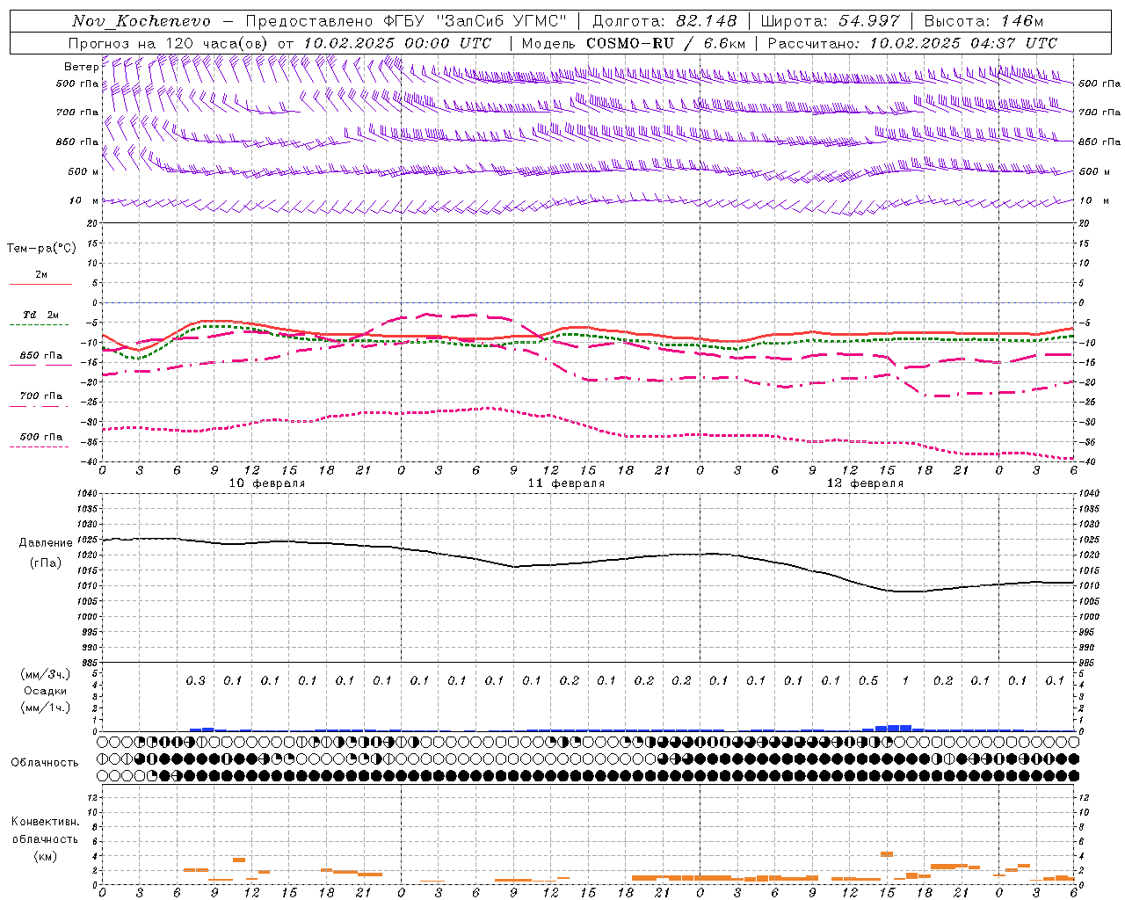Click the 'Давление' pressure panel label
Viewport: 1125px width, 900px height.
point(46,543)
